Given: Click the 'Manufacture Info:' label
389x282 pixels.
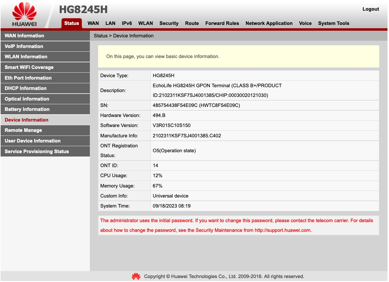Looking at the screenshot, I should point(119,136).
